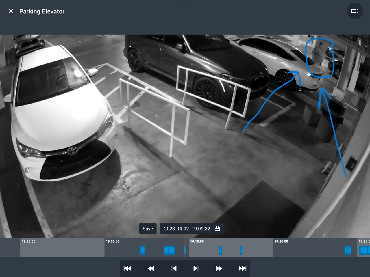This screenshot has height=277, width=370.
Task: Close the Parking Elevator camera view
Action: point(11,11)
